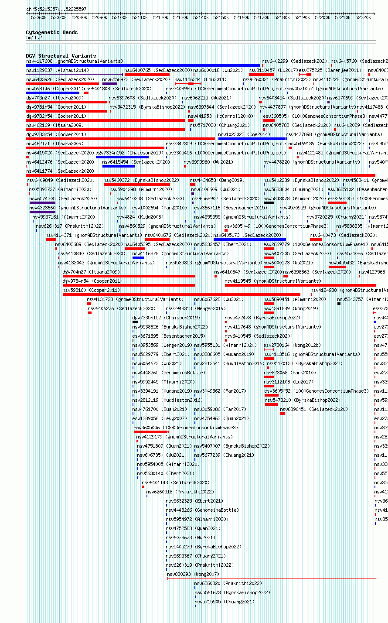Open the nsv6400765 (Sedlazeck2020) variant label

pyautogui.click(x=158, y=70)
